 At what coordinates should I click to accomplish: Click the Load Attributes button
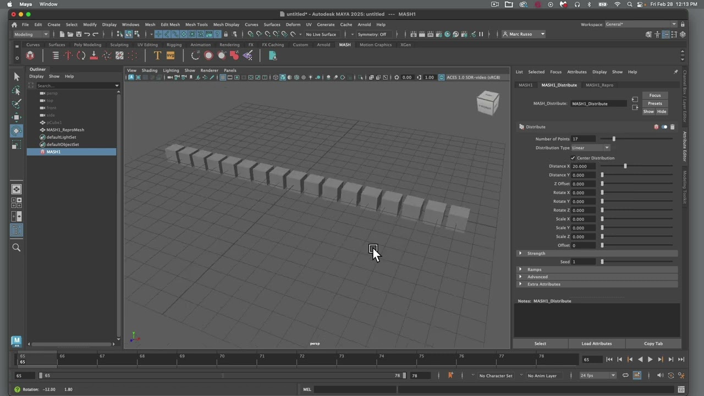pos(597,344)
